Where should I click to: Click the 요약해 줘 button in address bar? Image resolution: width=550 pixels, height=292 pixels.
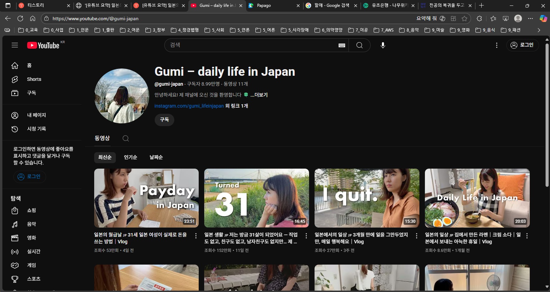431,19
